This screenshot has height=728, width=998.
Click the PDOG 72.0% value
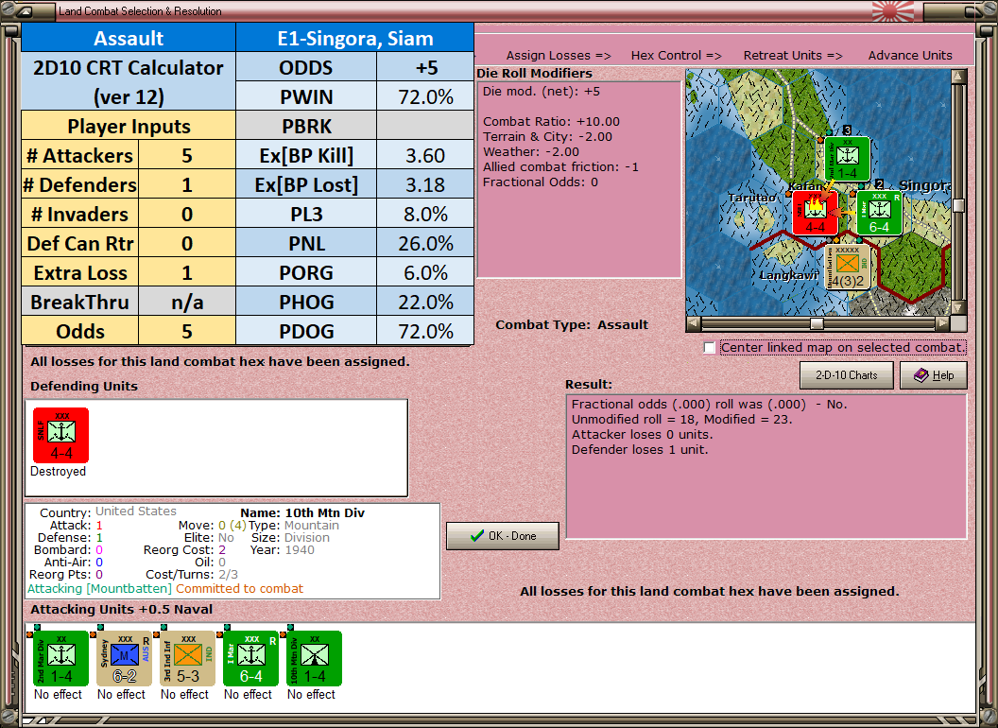[425, 331]
